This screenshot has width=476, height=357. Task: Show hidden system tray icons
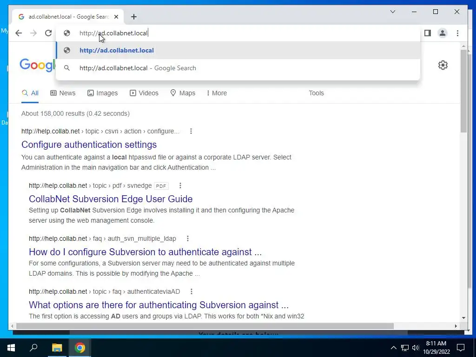click(x=393, y=348)
